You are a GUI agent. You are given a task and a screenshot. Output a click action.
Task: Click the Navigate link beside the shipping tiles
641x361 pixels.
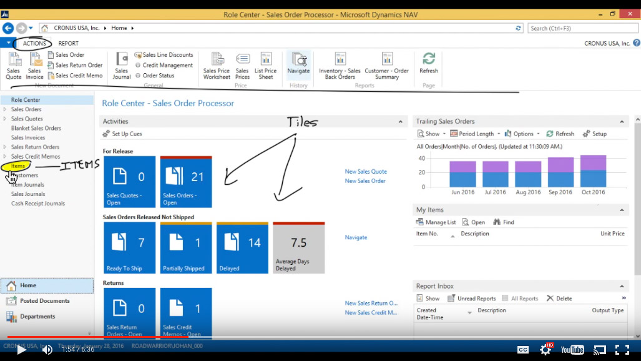(x=356, y=237)
